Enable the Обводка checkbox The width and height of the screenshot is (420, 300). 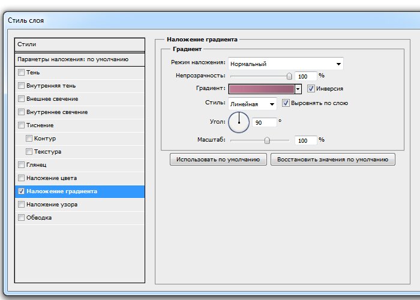[22, 218]
